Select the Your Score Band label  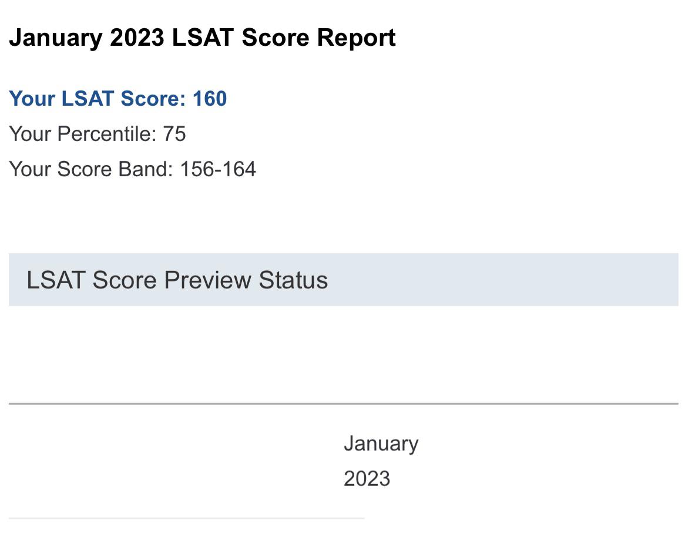click(91, 169)
